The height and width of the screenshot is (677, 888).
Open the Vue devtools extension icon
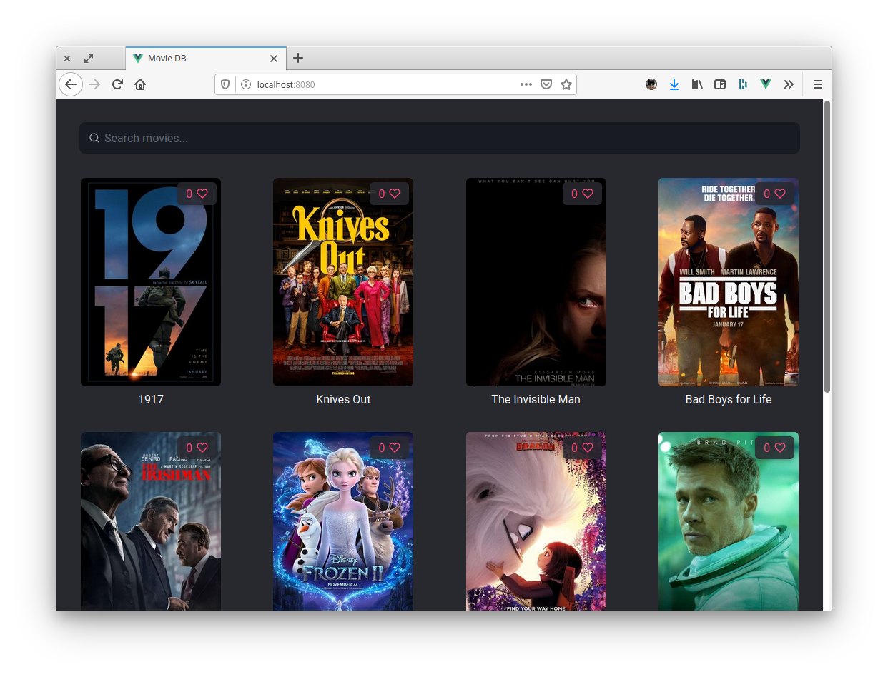coord(766,84)
